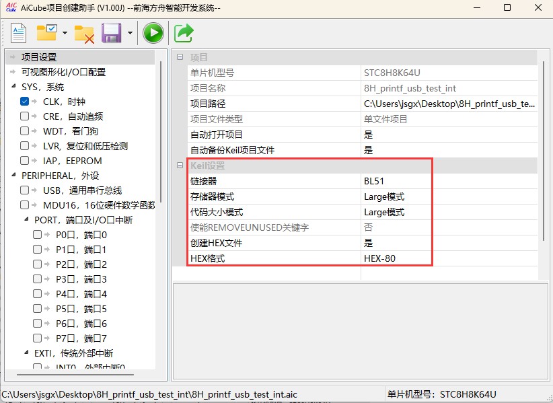The width and height of the screenshot is (553, 403).
Task: Select WDT, 看门狗 tree label
Action: coord(70,131)
